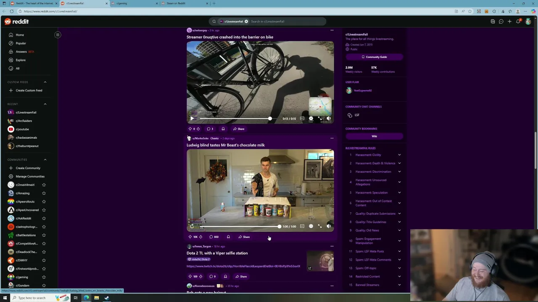Collapse the Communities section
The image size is (538, 302).
click(x=45, y=160)
